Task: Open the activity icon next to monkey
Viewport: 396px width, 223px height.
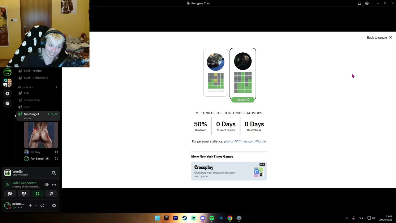Action: pyautogui.click(x=56, y=152)
